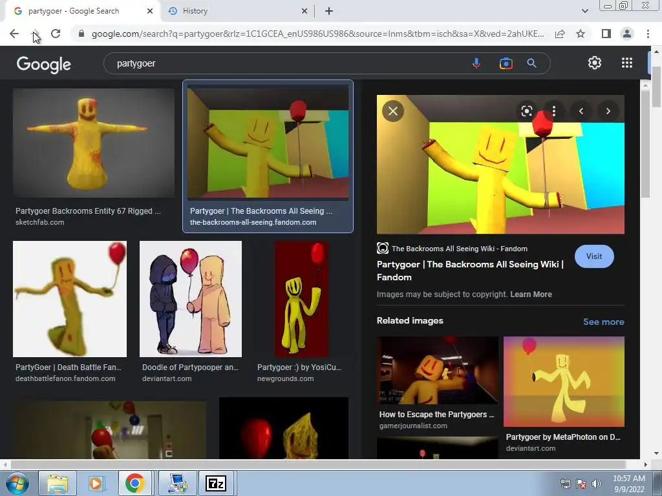Open Google quick settings gear
The image size is (662, 496).
pyautogui.click(x=595, y=63)
